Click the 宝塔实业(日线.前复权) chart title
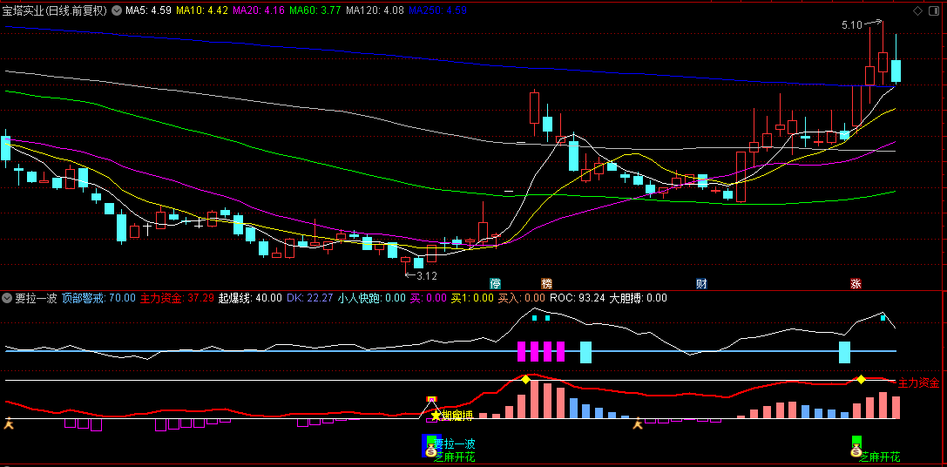 (56, 10)
